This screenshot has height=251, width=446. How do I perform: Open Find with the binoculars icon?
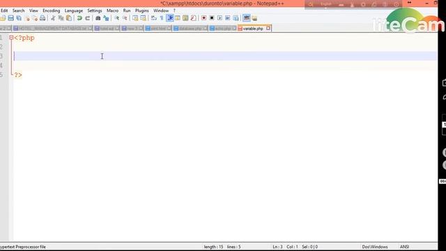98,18
